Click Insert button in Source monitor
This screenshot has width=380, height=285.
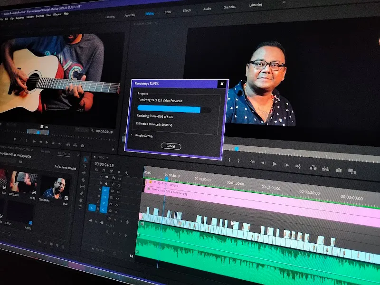click(x=68, y=144)
